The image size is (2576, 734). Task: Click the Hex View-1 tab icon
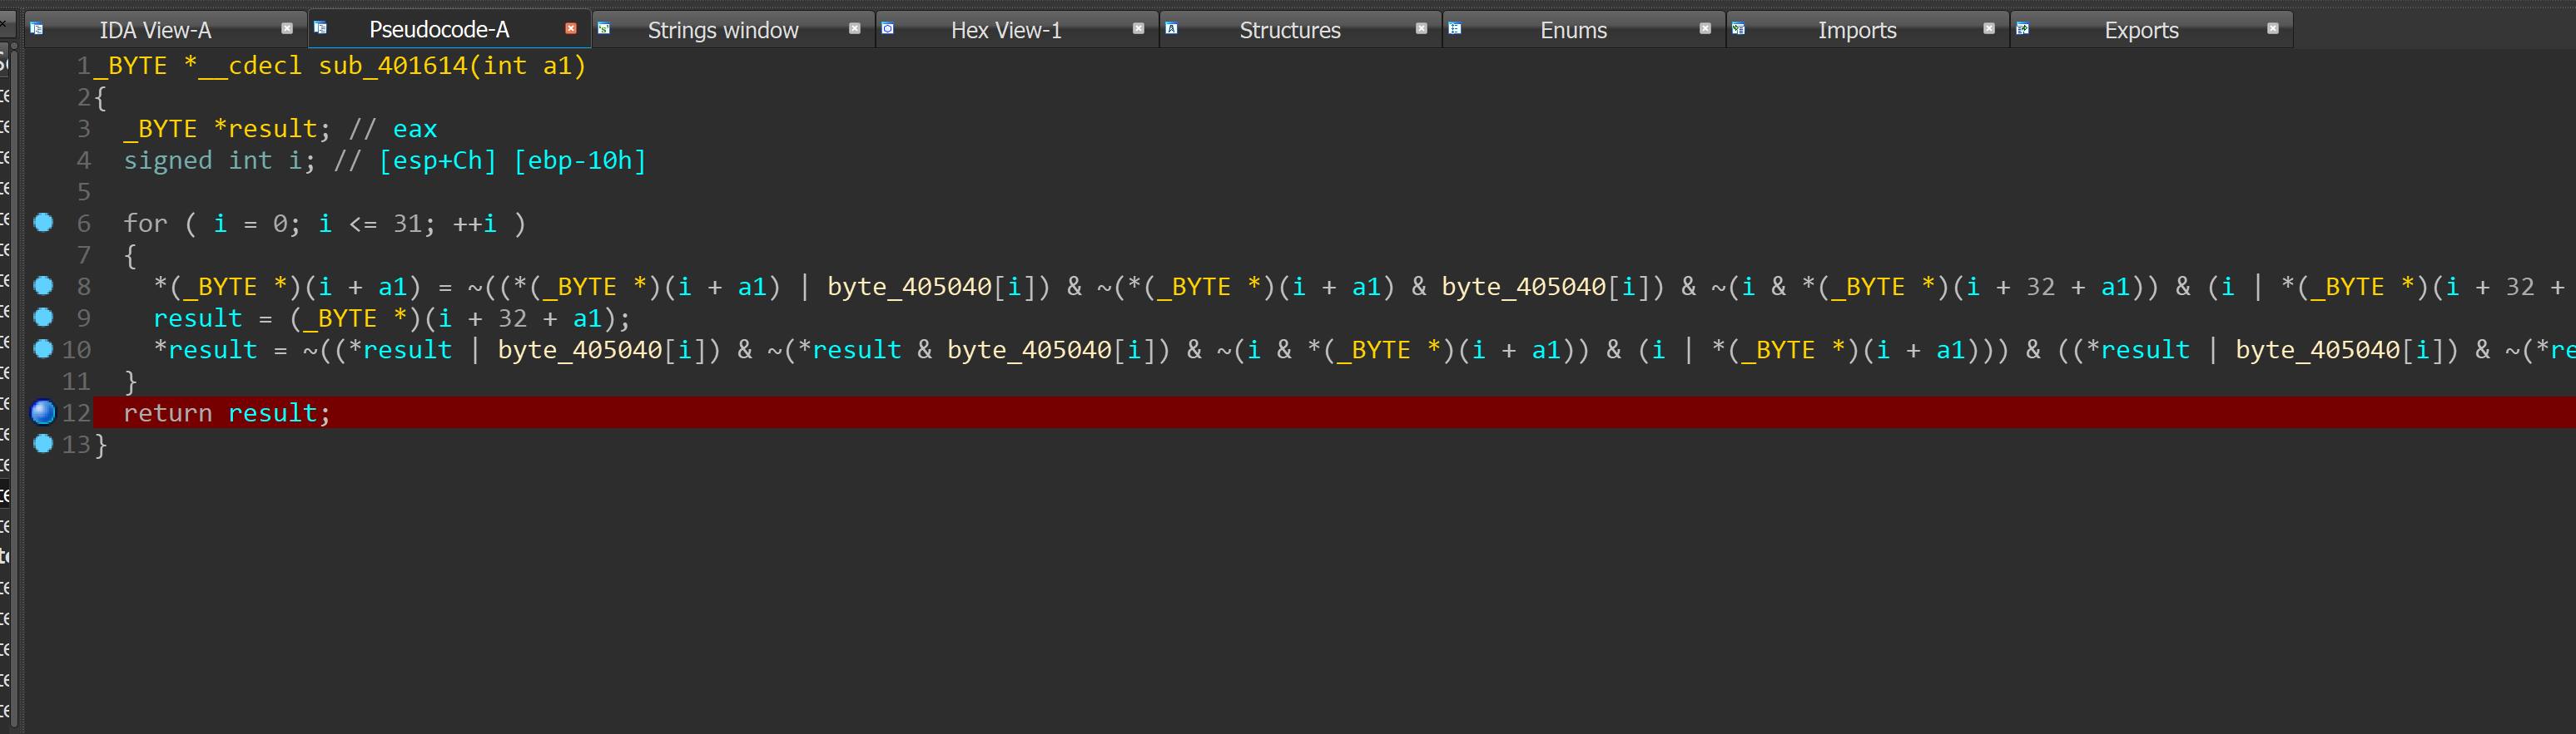(887, 29)
